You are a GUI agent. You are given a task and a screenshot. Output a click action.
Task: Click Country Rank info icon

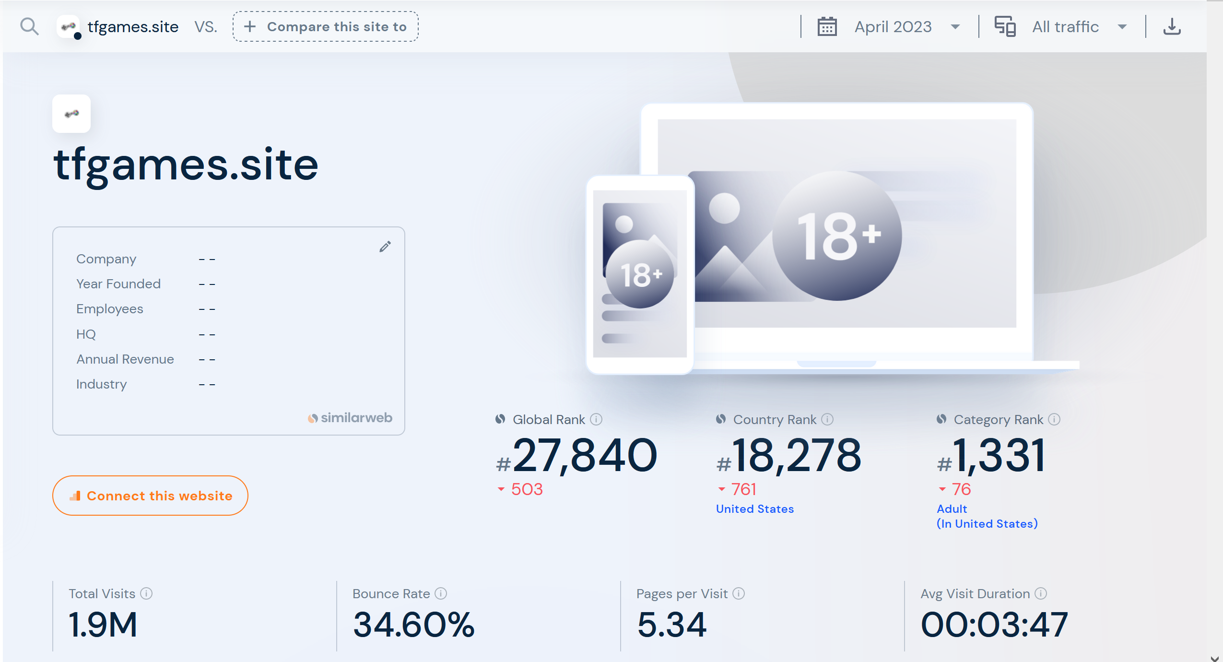coord(827,419)
